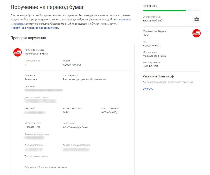Click 'Без перехода права собственности' value

point(84,79)
